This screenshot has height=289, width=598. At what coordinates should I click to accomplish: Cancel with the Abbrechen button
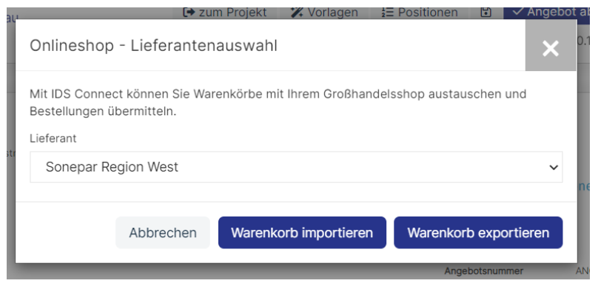[x=163, y=233]
